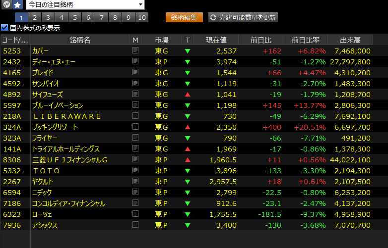
Task: Click the chart icon at top left
Action: (x=6, y=4)
